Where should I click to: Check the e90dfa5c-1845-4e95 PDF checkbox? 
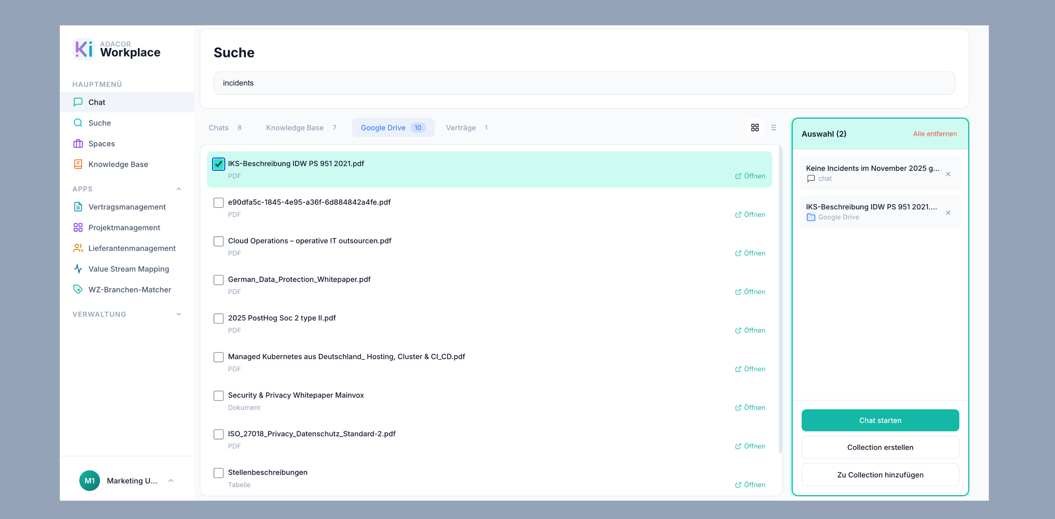click(x=218, y=203)
